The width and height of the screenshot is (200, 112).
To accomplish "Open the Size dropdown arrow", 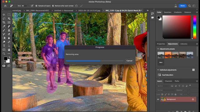I will click(x=28, y=6).
